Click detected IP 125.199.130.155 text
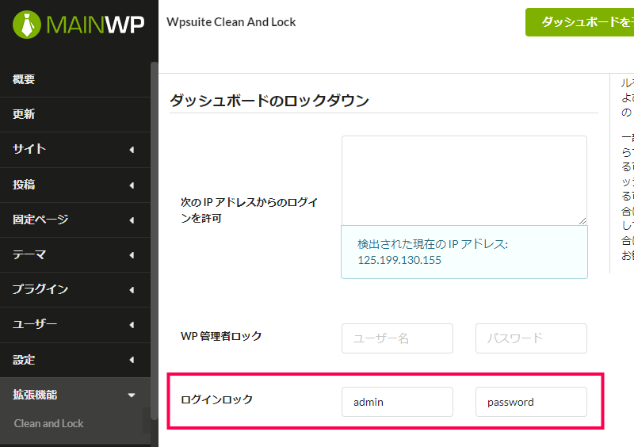 click(399, 260)
